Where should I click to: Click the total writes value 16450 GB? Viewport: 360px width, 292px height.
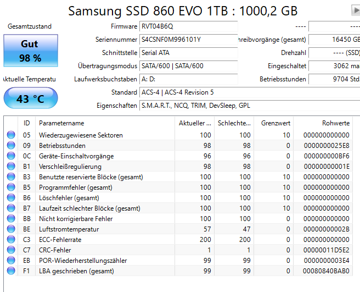334,40
